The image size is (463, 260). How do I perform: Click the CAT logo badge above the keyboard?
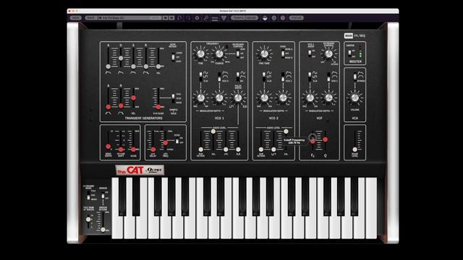(140, 170)
